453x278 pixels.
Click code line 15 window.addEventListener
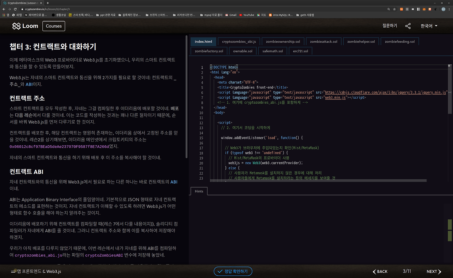point(262,138)
